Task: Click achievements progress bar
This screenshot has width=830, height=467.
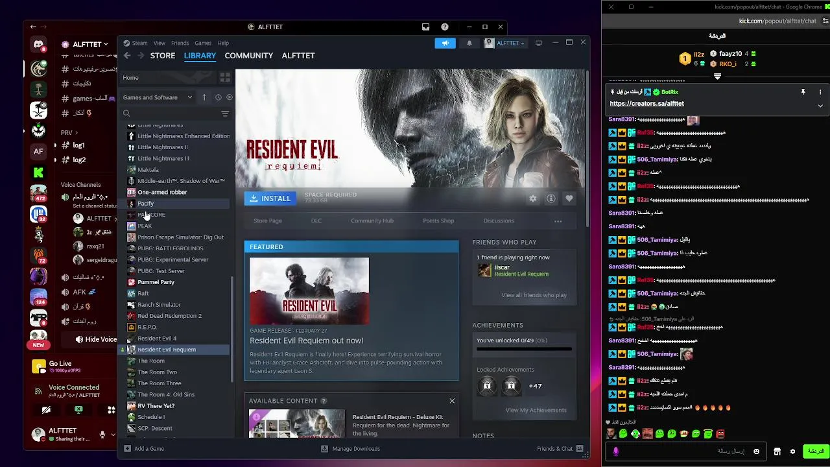Action: click(x=525, y=349)
